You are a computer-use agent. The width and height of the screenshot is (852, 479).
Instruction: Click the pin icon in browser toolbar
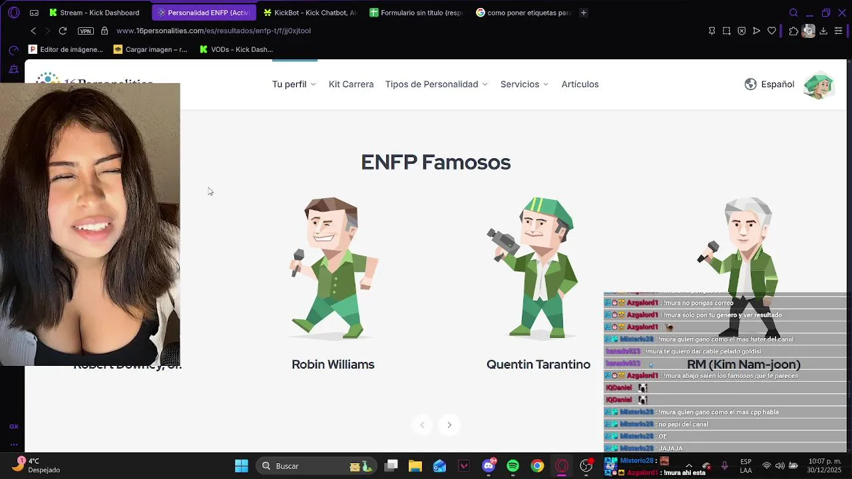point(712,31)
